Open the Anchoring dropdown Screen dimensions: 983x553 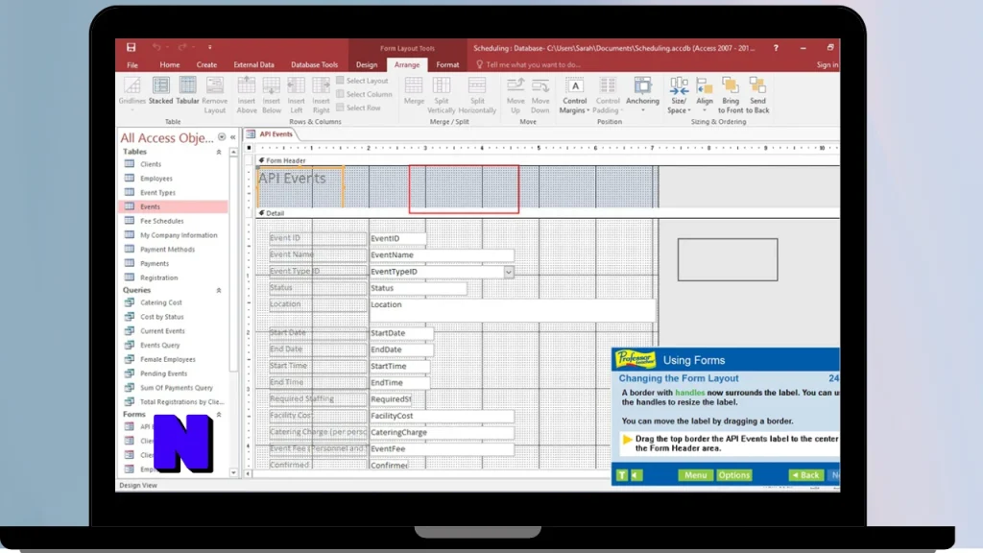(642, 95)
